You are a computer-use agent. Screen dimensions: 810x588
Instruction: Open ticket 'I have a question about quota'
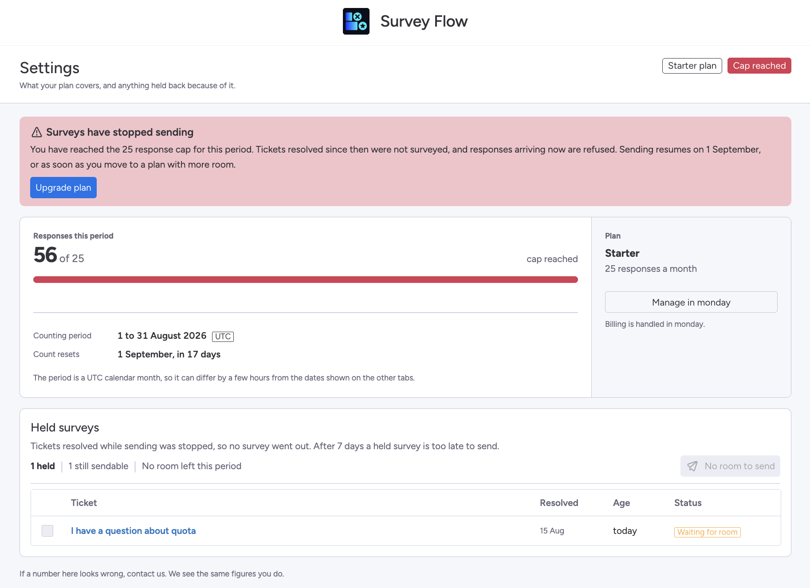134,531
